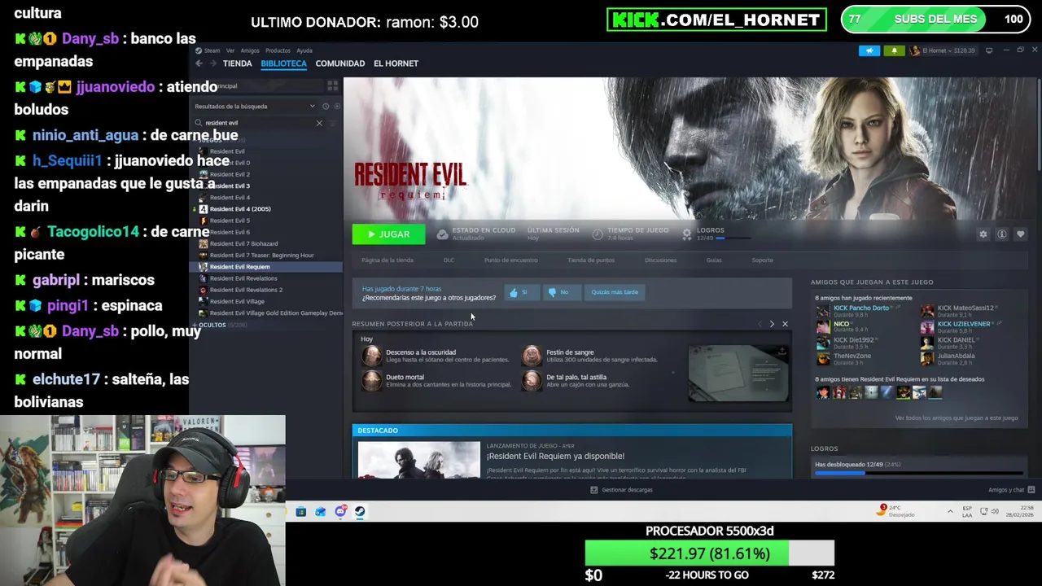Viewport: 1042px width, 586px height.
Task: Click Ver todos los amigos que juegan link
Action: (957, 418)
